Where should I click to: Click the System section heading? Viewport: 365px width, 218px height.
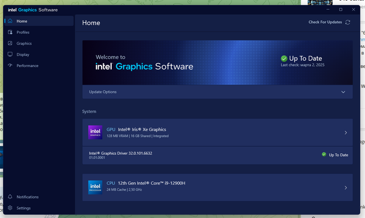tap(89, 112)
